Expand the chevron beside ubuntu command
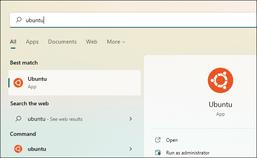 130,149
